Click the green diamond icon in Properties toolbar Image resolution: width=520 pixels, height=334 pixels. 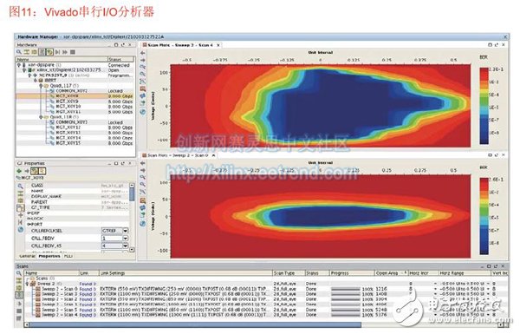[19, 171]
